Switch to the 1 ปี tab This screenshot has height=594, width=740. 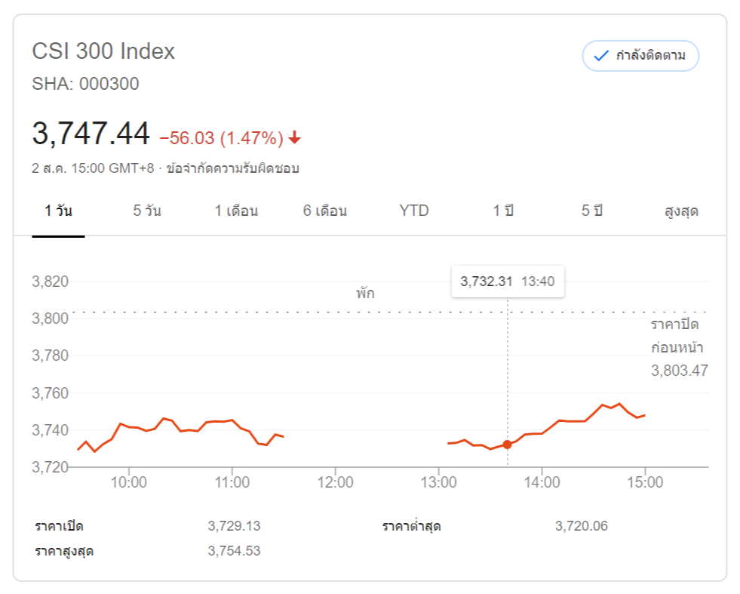503,211
